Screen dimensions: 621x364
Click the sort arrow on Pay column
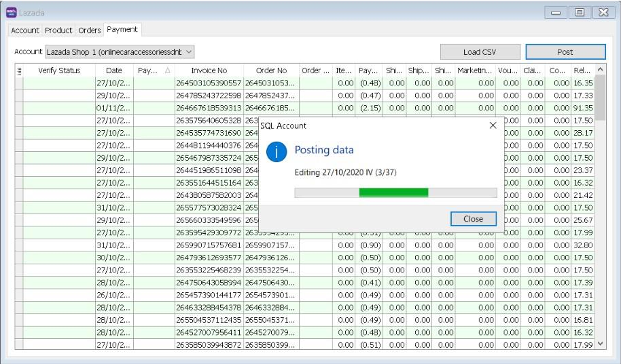point(167,70)
